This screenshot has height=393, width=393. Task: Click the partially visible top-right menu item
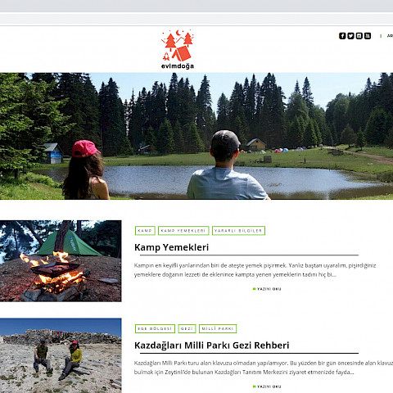[x=390, y=36]
